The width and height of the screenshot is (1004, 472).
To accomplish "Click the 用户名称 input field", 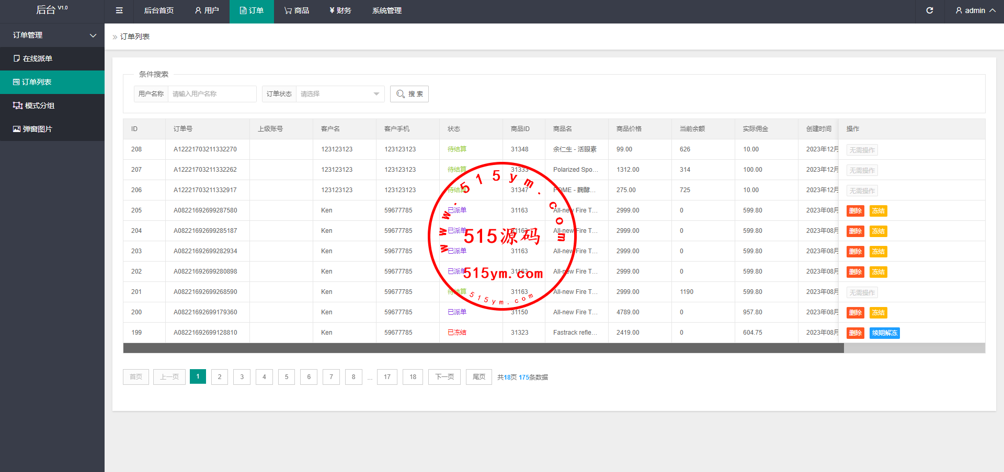I will tap(212, 94).
